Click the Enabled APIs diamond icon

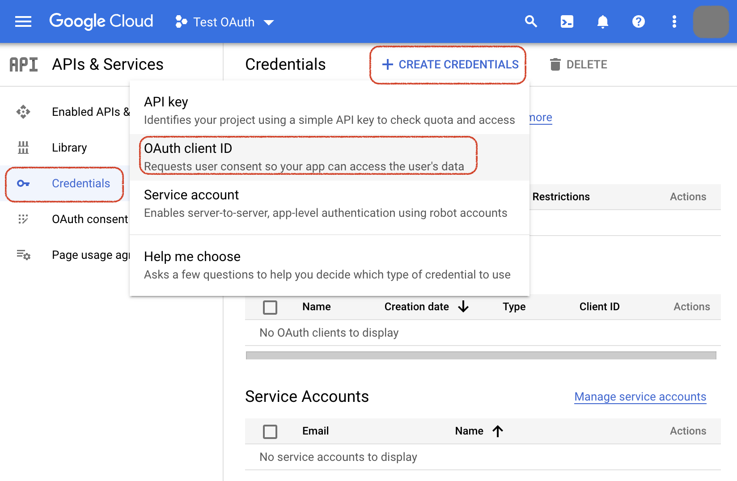23,112
